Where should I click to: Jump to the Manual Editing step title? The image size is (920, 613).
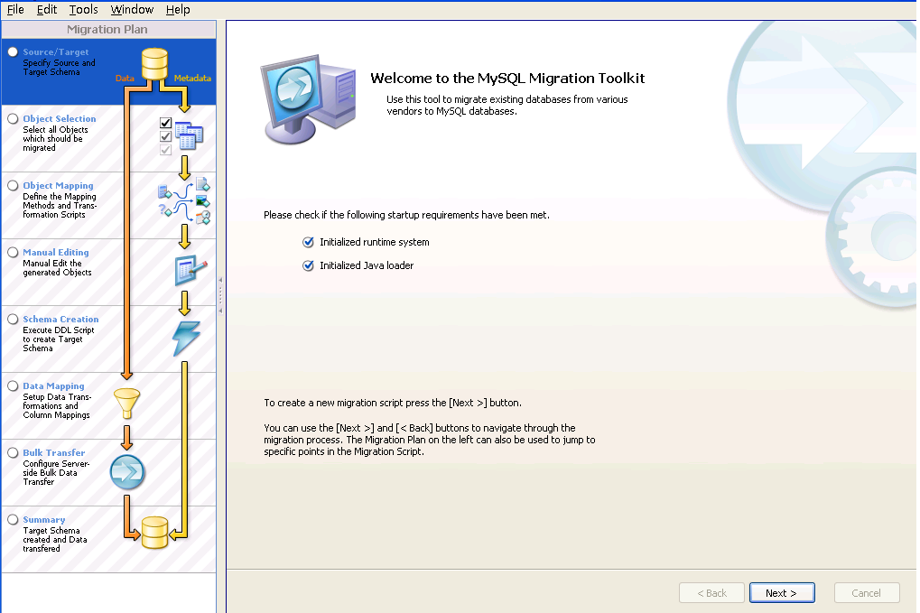point(56,252)
